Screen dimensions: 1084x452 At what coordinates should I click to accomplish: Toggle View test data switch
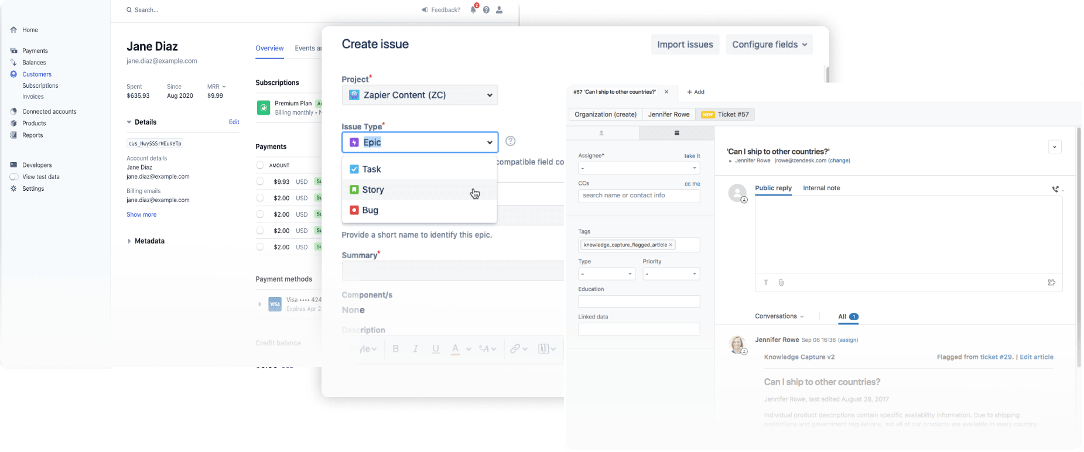pyautogui.click(x=14, y=177)
